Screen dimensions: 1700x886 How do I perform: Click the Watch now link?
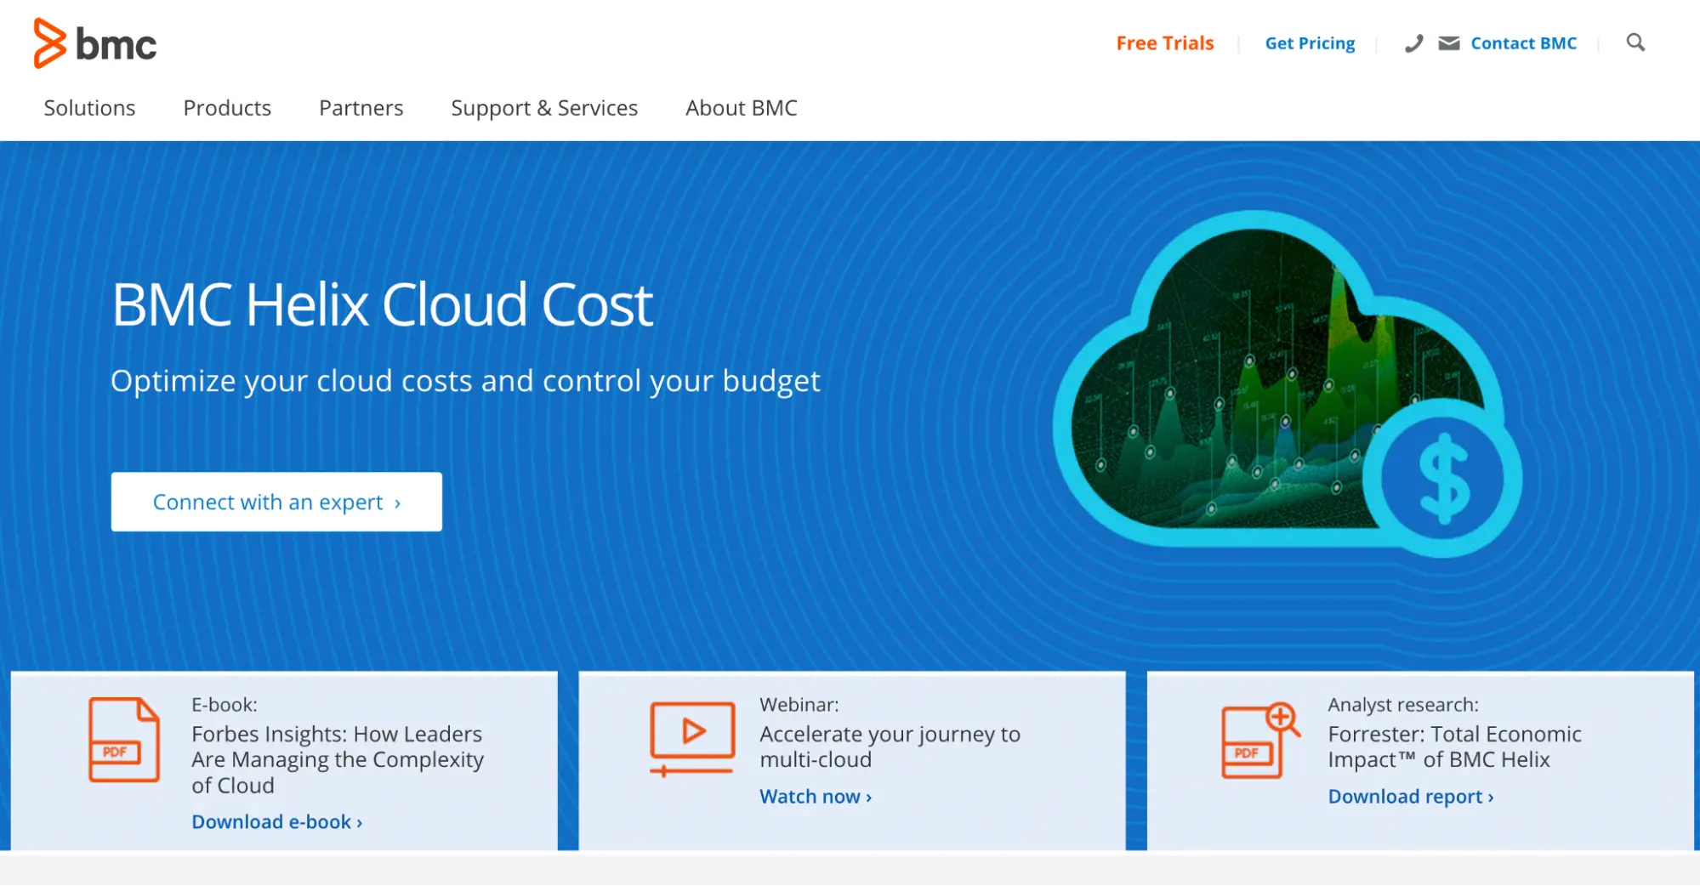point(815,796)
